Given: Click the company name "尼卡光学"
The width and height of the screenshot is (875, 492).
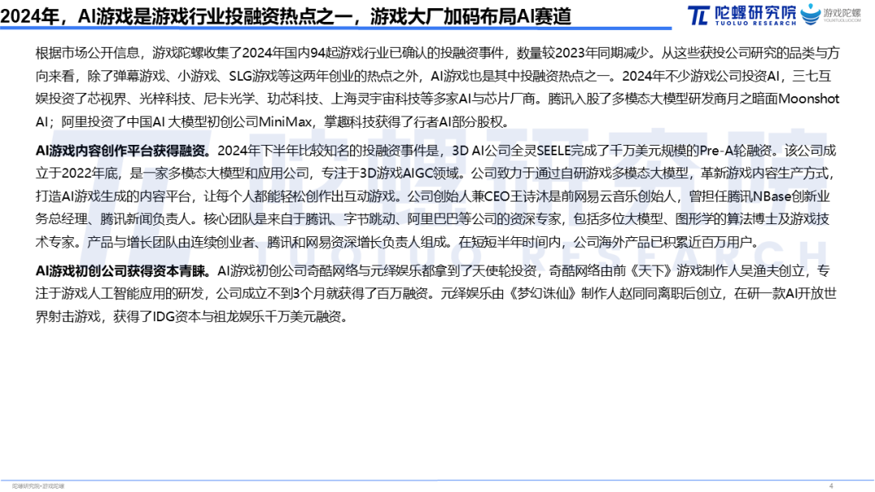Looking at the screenshot, I should point(229,99).
